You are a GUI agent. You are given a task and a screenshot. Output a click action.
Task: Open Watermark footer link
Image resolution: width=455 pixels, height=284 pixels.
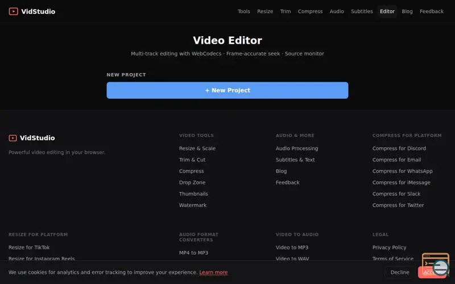tap(193, 205)
